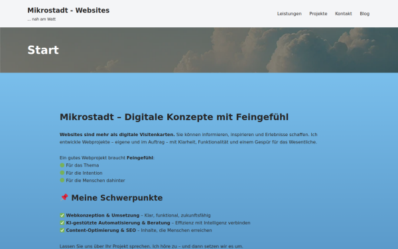Click check mark beside Webkonzeption & Umsetzung
Screen dimensions: 398x249
click(x=62, y=215)
